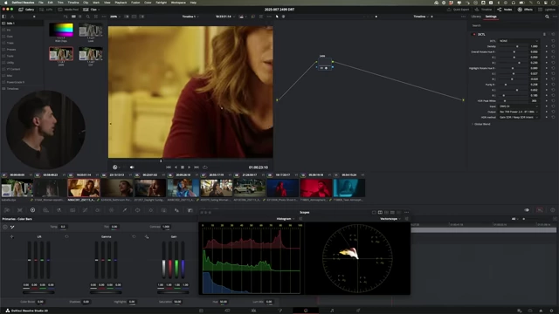Open the Vectorscope scope type dropdown
Screen dimensions: 559x314
390,219
